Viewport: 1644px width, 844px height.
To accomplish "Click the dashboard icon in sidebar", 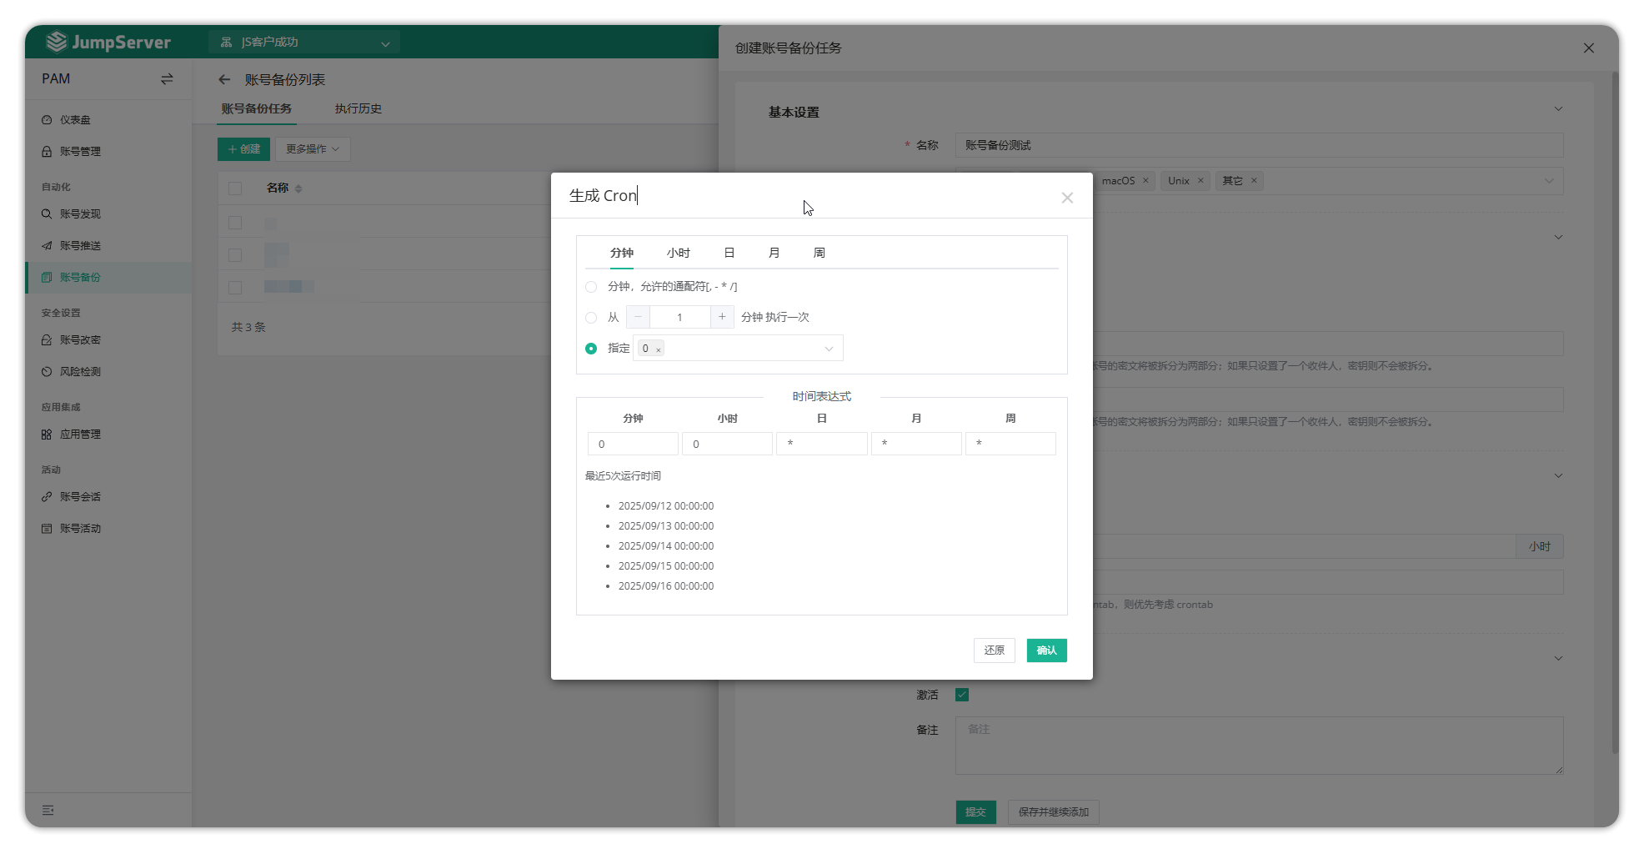I will click(x=47, y=120).
